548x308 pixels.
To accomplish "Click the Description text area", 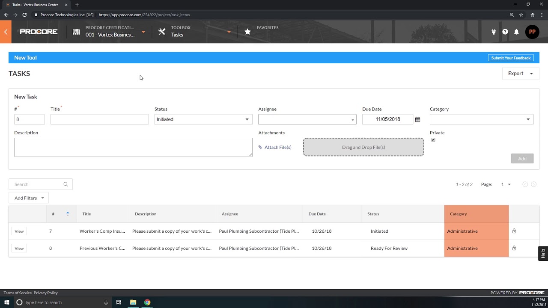I will click(x=133, y=147).
